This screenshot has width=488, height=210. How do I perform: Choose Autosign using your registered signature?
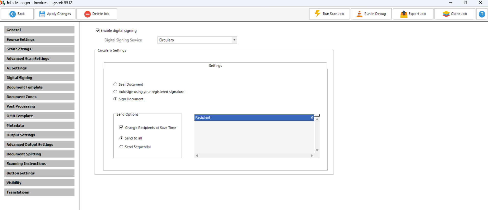tap(115, 92)
